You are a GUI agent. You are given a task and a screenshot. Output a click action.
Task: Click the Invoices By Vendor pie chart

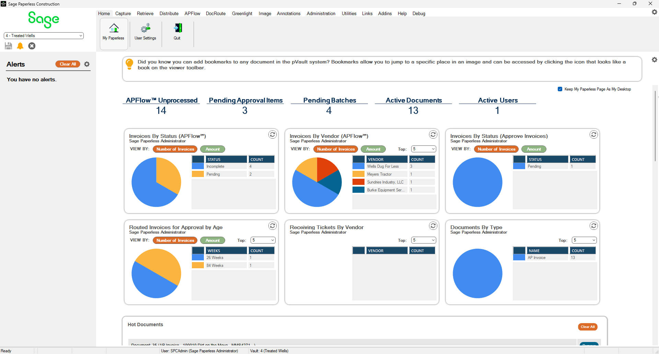click(317, 182)
